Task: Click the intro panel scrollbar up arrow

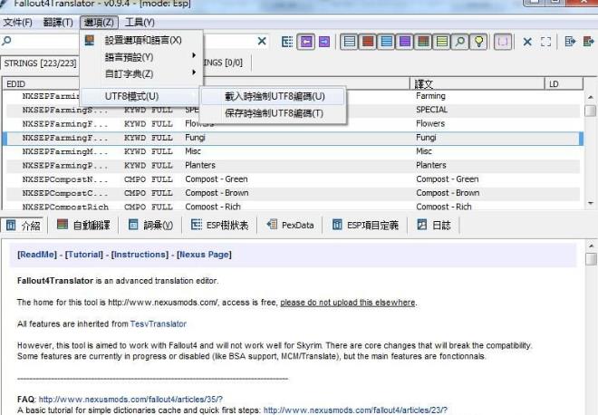Action: tap(591, 246)
